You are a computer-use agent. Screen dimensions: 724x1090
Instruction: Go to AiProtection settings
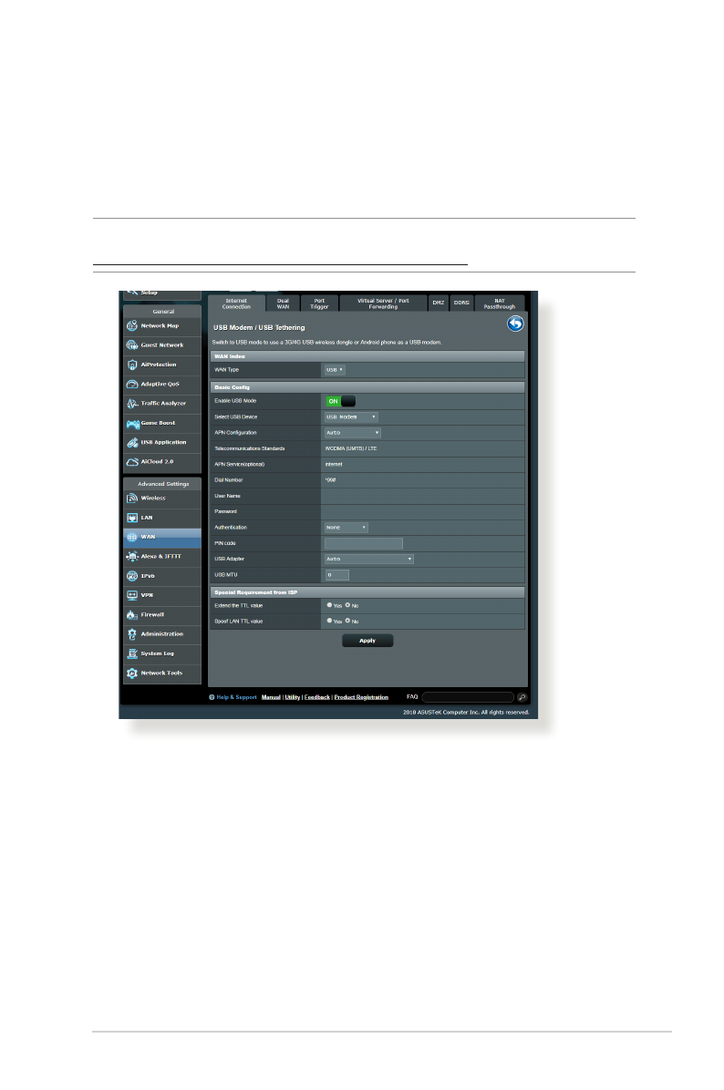[x=160, y=365]
